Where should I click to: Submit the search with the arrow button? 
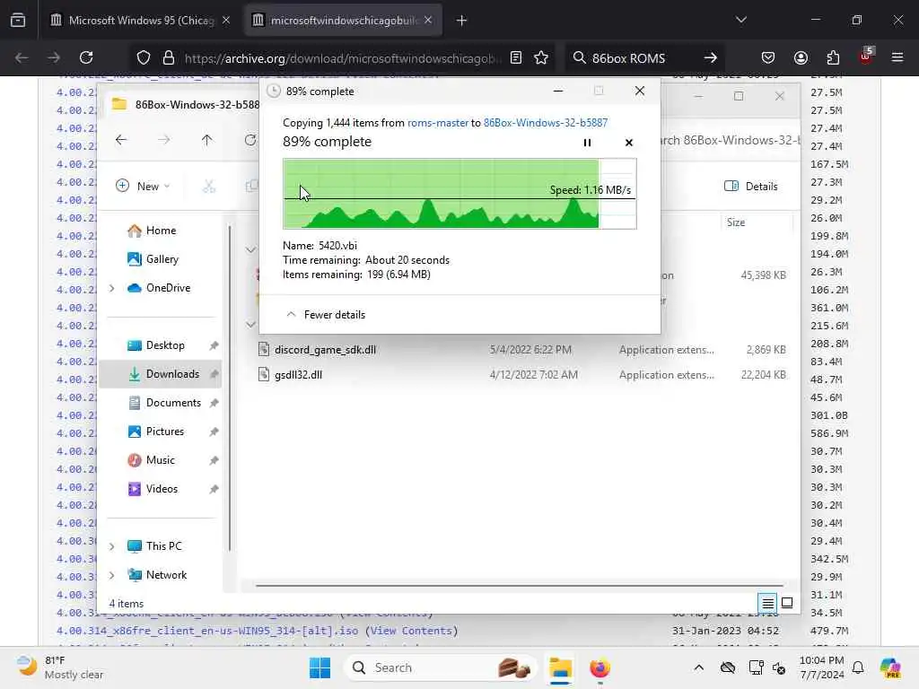click(711, 57)
